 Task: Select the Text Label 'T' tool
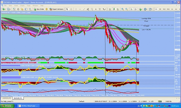[100, 9]
